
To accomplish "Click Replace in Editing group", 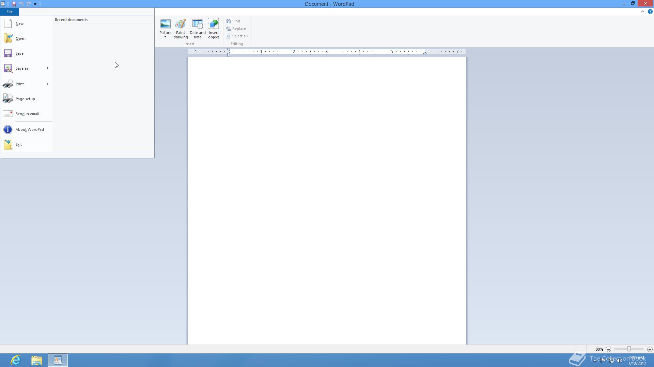I will coord(236,29).
